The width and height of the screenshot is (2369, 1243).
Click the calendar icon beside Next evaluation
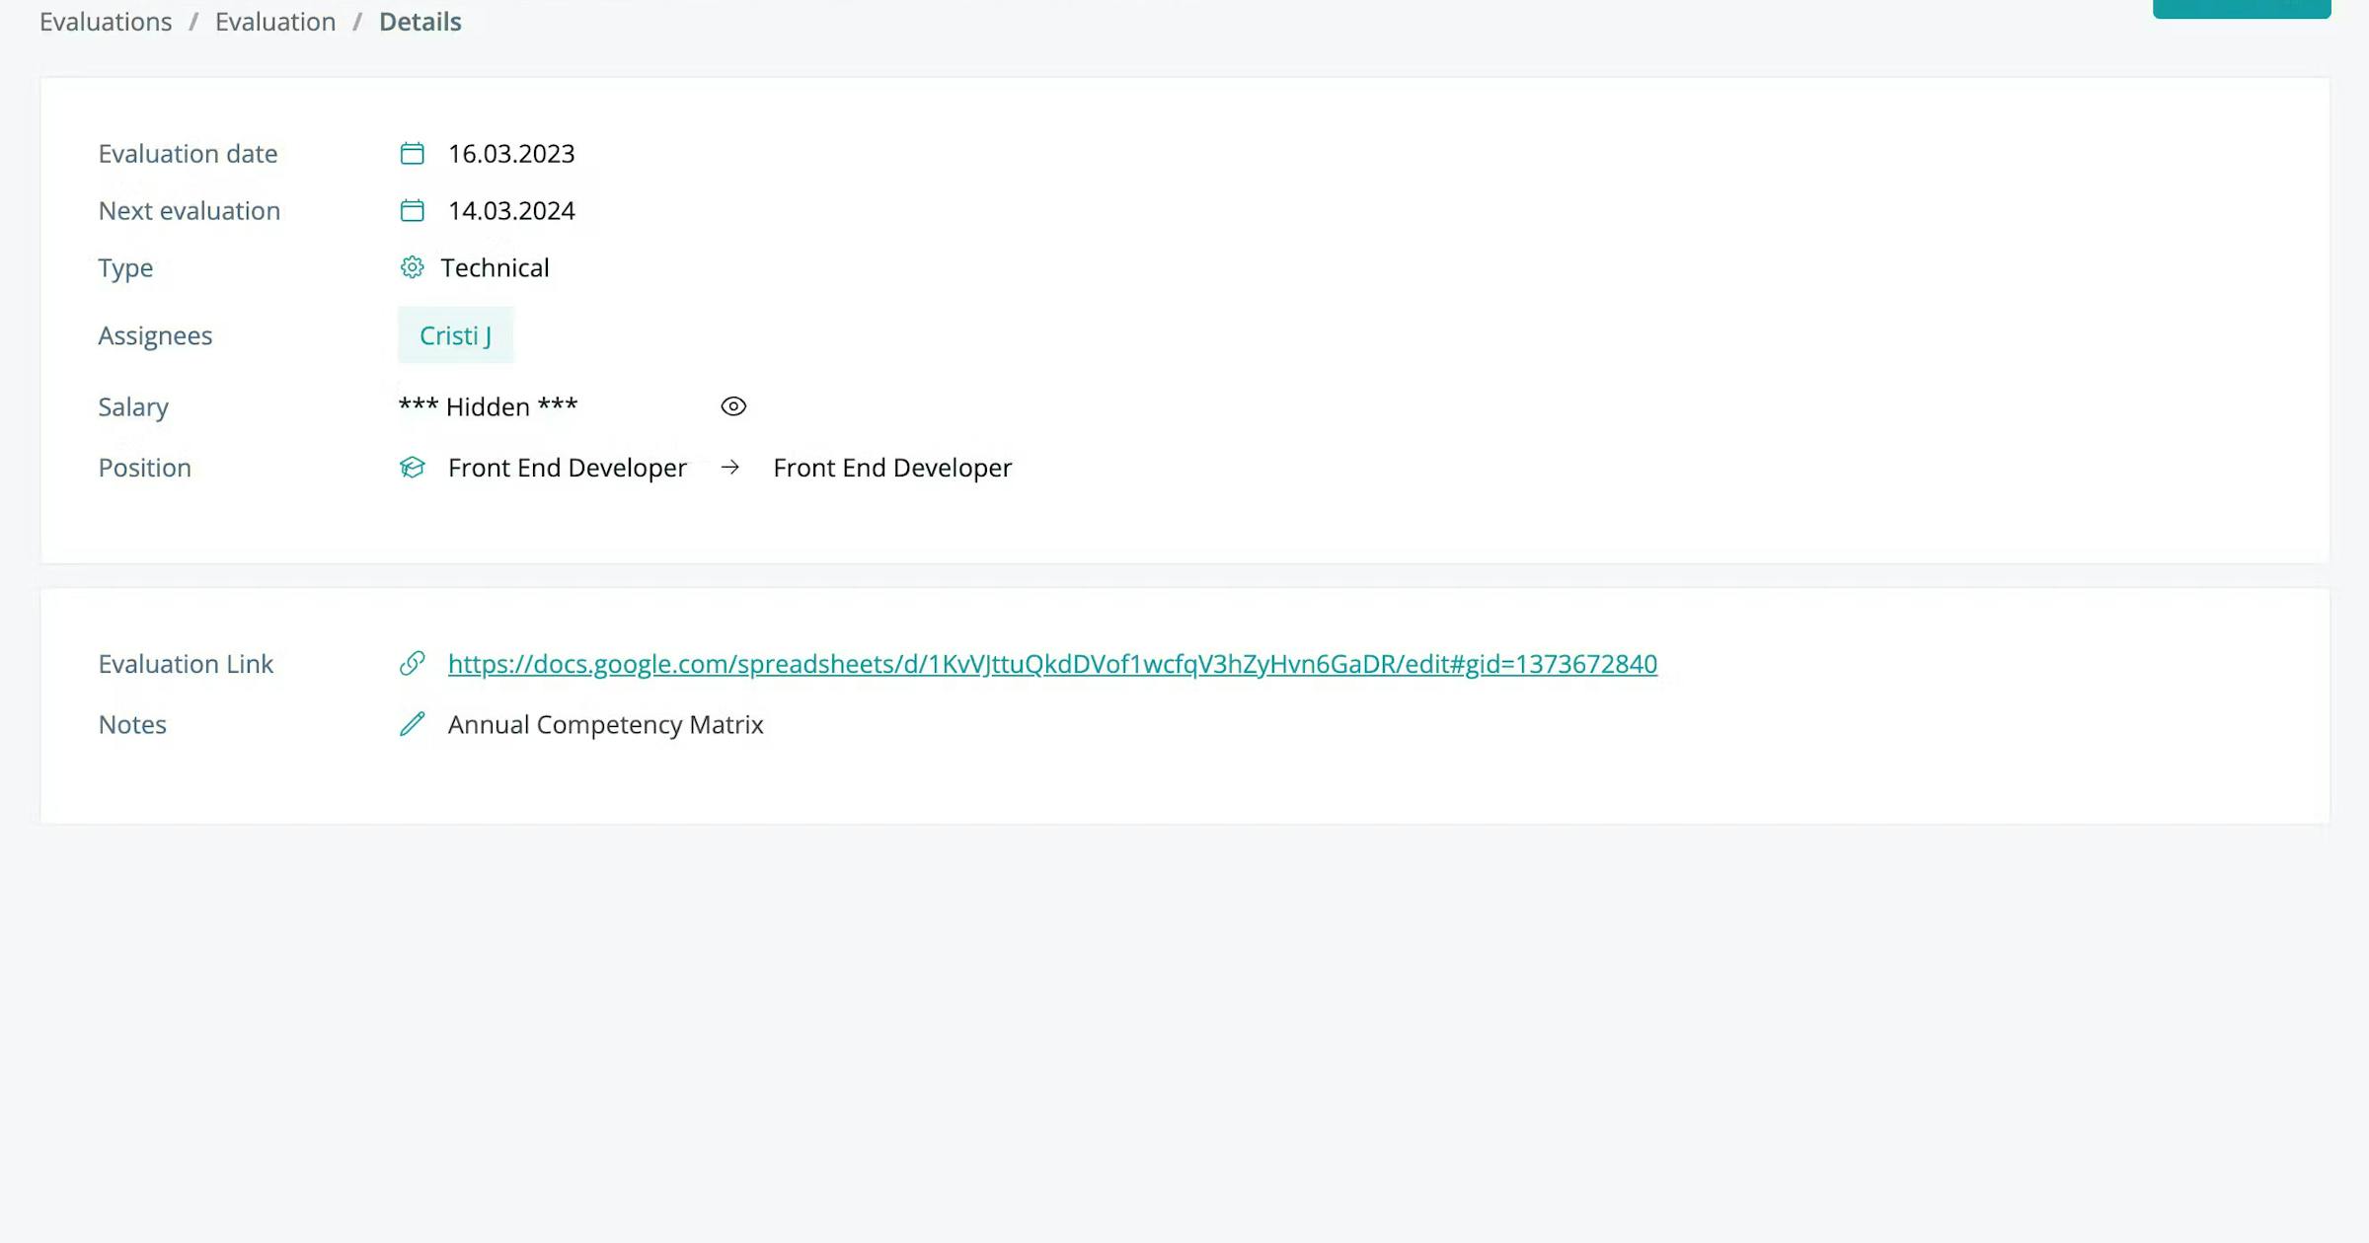tap(412, 211)
